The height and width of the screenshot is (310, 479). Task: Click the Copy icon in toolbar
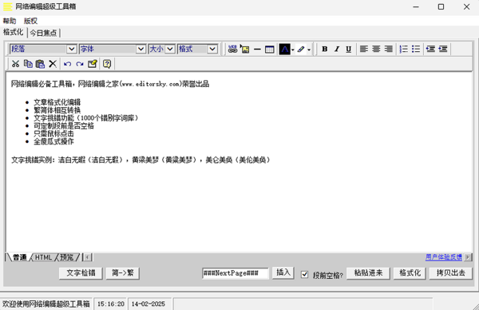pyautogui.click(x=28, y=64)
